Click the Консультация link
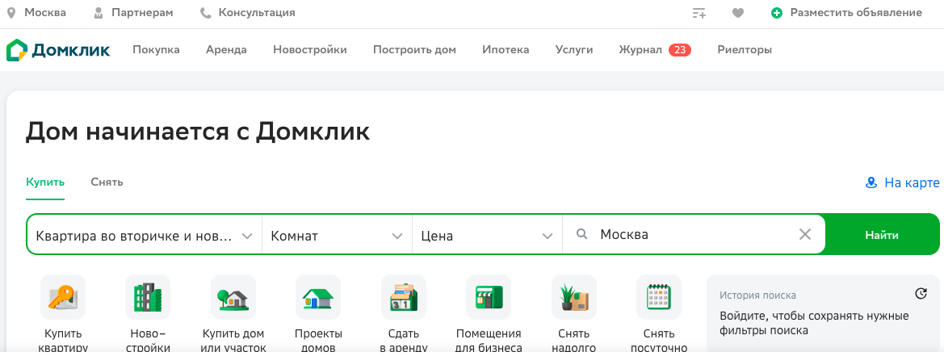 257,13
